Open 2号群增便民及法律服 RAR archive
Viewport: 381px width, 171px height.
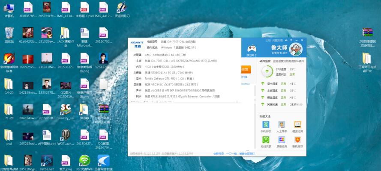tap(367, 37)
